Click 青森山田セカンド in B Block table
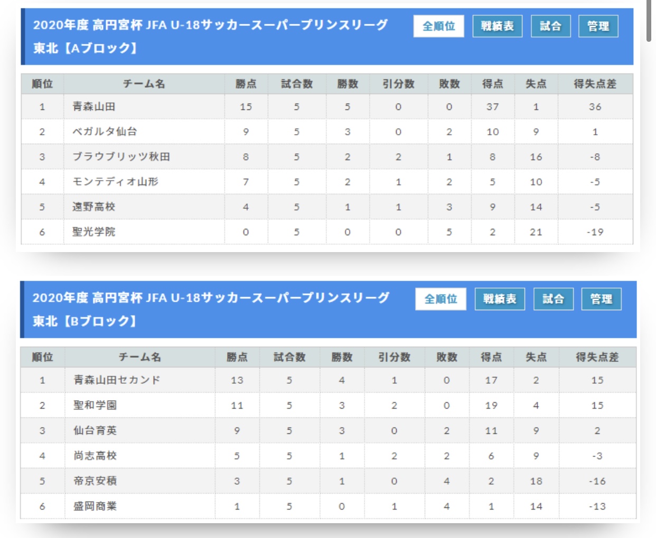 [117, 380]
